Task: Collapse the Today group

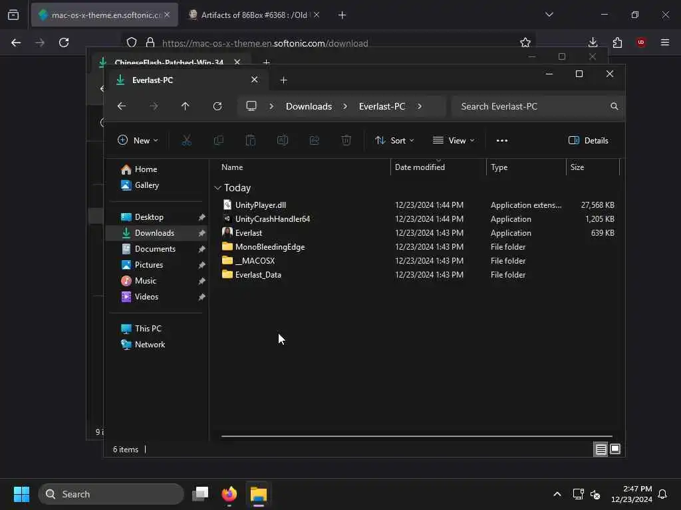Action: [x=217, y=188]
